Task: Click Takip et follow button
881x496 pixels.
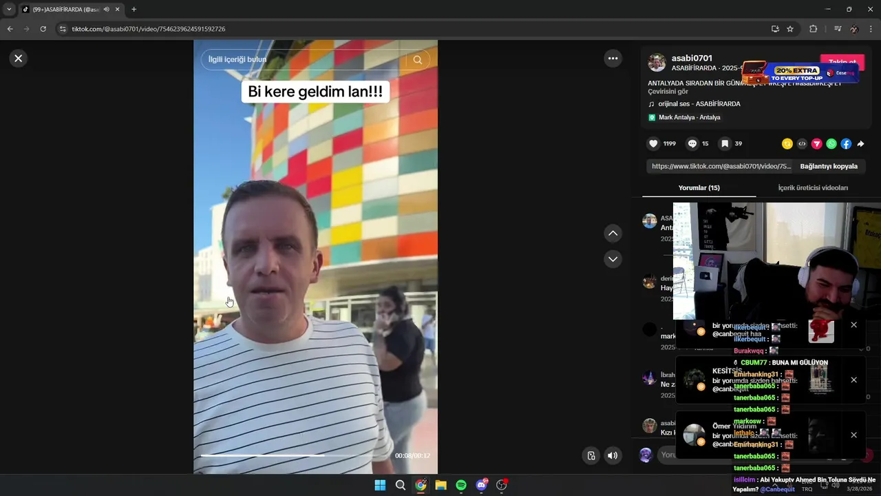Action: click(x=842, y=63)
